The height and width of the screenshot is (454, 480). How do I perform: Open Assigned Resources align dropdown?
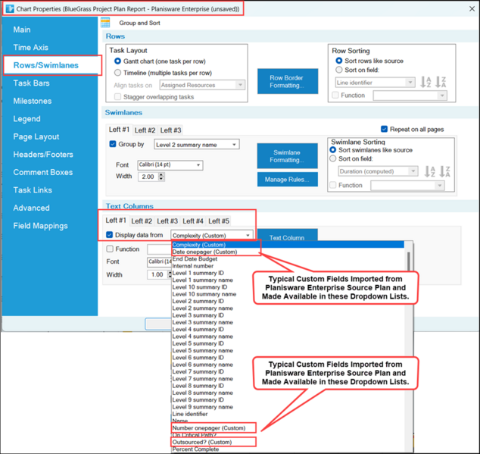click(202, 85)
